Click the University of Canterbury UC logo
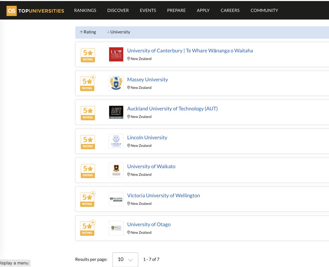Viewport: 329px width, 267px height. [x=116, y=54]
